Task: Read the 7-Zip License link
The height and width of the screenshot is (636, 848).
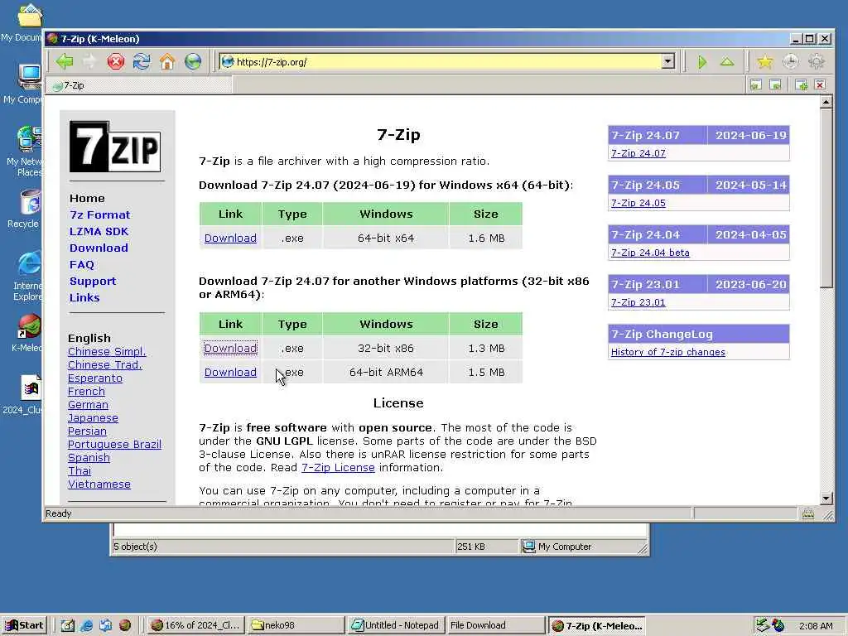Action: [x=338, y=467]
